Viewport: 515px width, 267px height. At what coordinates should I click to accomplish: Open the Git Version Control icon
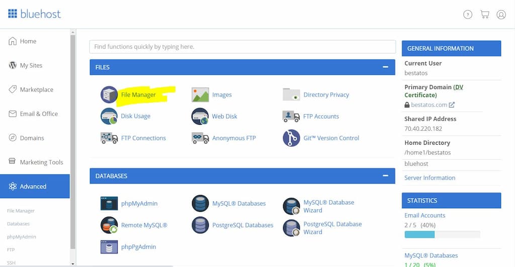[x=291, y=138]
